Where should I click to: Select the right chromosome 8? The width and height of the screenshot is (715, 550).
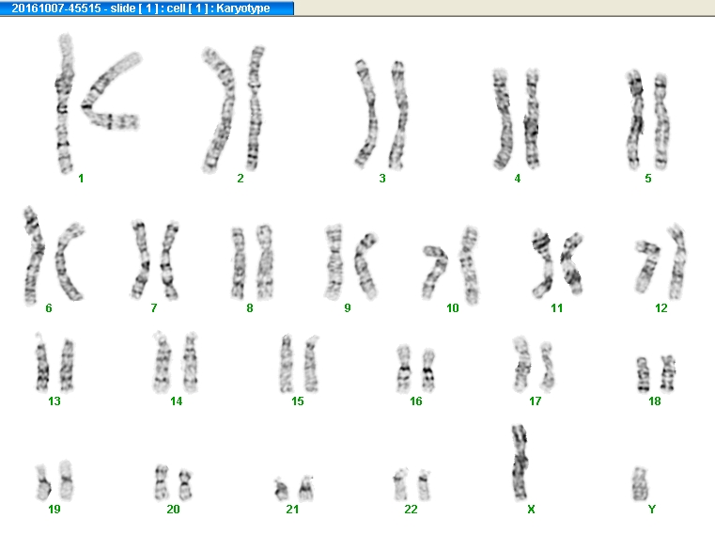tap(264, 262)
